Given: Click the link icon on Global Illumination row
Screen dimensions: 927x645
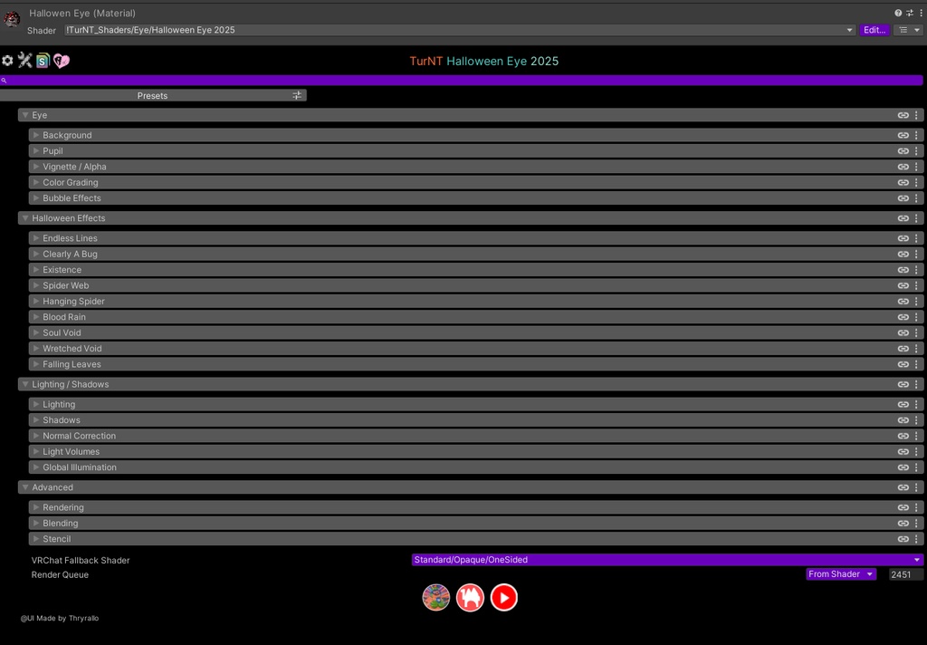Looking at the screenshot, I should pyautogui.click(x=903, y=467).
